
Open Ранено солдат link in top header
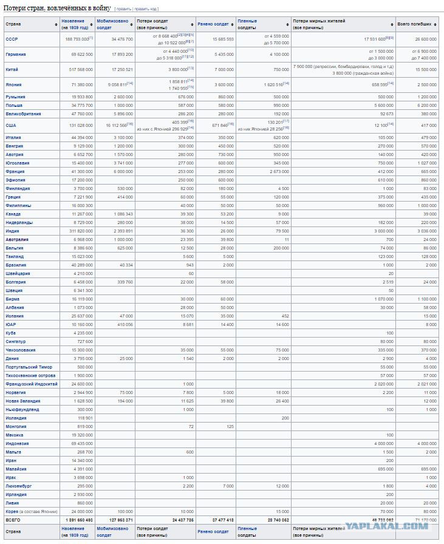[213, 24]
